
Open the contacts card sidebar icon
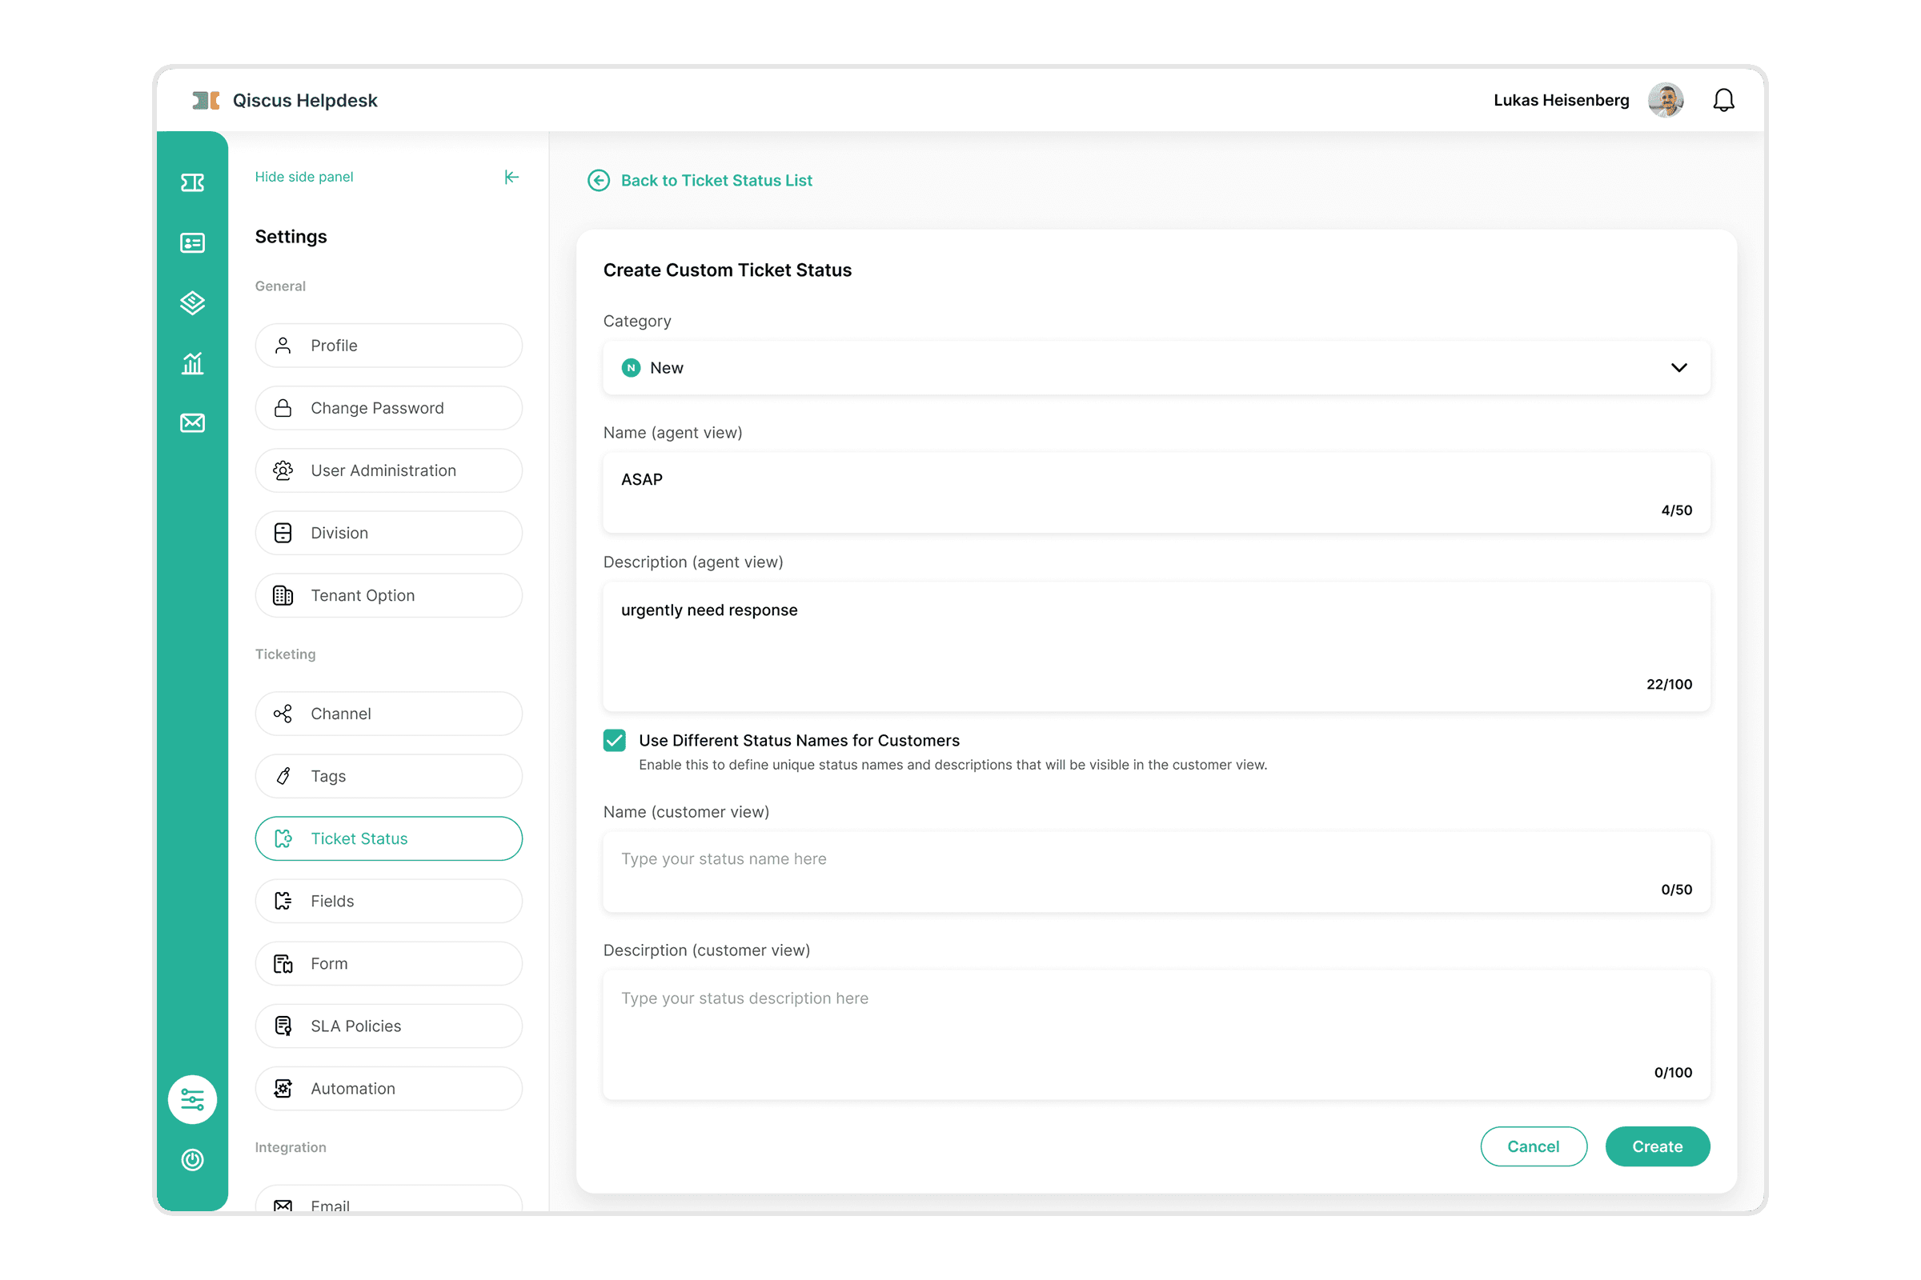coord(192,242)
